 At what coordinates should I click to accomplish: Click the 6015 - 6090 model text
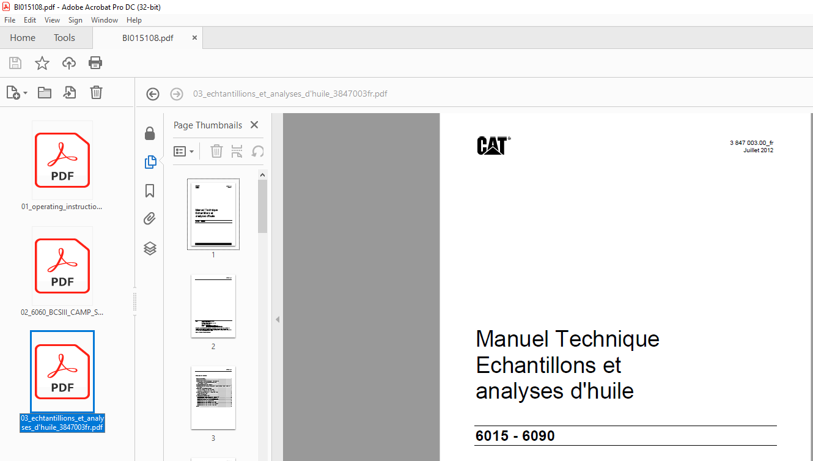pos(515,437)
